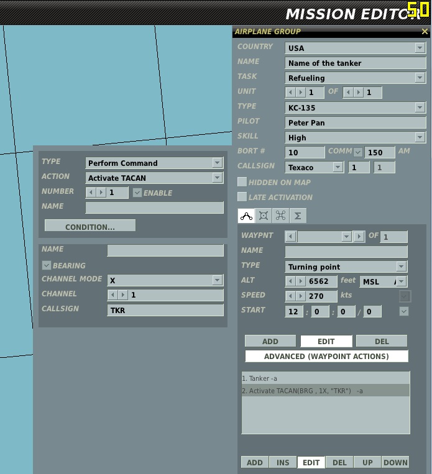432x474 pixels.
Task: Open the Route waypoints tab icon
Action: point(246,216)
